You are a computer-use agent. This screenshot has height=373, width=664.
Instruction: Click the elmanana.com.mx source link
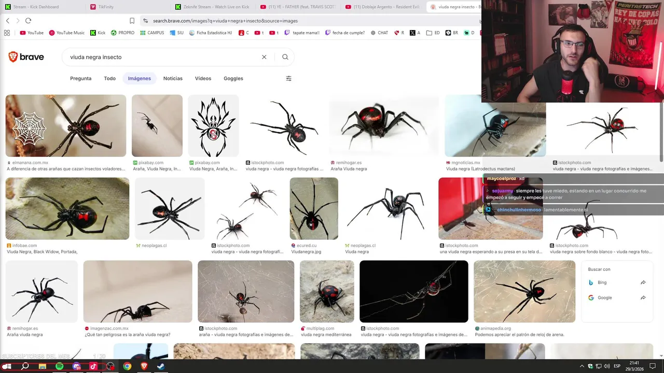click(30, 163)
